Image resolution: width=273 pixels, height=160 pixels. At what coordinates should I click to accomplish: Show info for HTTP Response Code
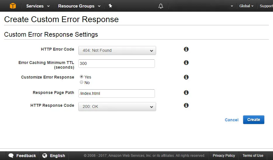pyautogui.click(x=186, y=105)
